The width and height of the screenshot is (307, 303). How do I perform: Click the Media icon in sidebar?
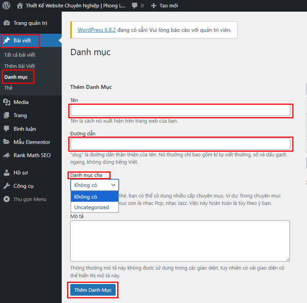click(7, 102)
